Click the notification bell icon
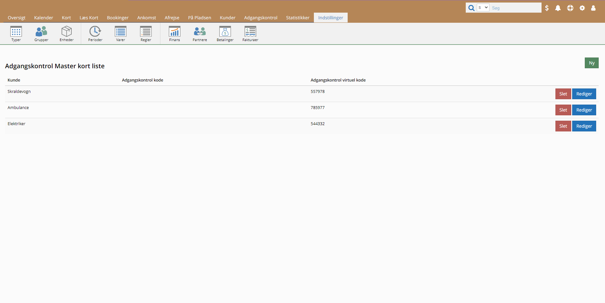The width and height of the screenshot is (605, 303). (558, 8)
